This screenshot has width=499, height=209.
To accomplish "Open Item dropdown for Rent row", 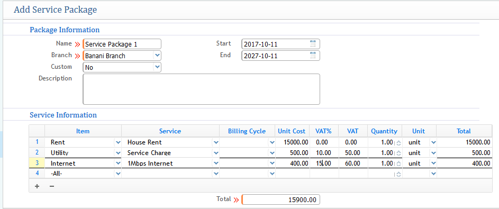I will 118,142.
